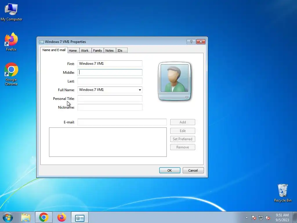The width and height of the screenshot is (297, 223).
Task: Click in the First name field
Action: (110, 64)
